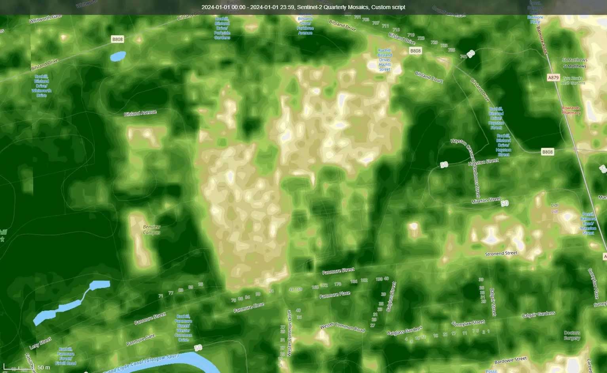Click the 50 route marker near Hayston Crescent
The height and width of the screenshot is (373, 607).
[444, 166]
